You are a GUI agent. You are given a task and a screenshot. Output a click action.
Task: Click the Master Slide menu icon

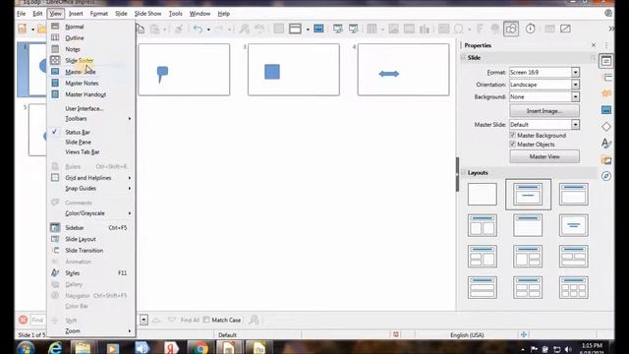click(x=55, y=72)
